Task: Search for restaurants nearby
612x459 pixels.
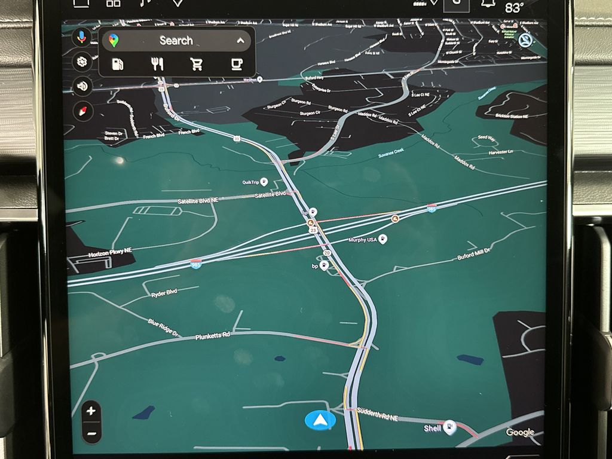Action: [x=157, y=64]
